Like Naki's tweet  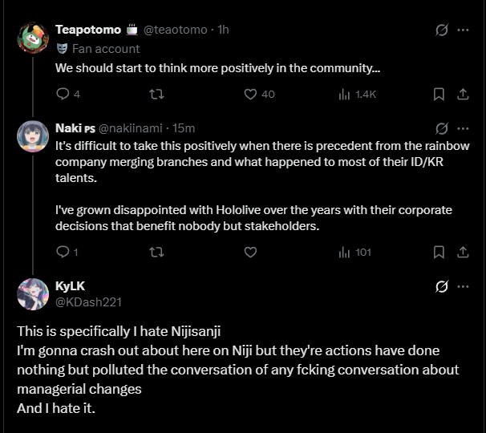(x=250, y=252)
